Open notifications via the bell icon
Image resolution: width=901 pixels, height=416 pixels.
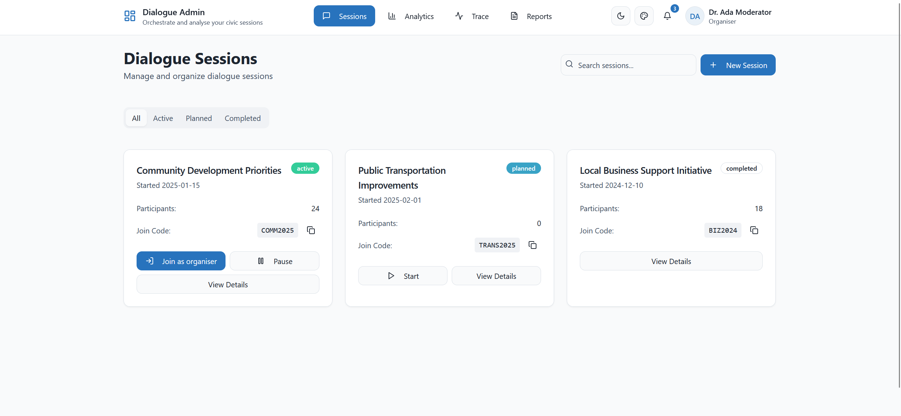667,16
